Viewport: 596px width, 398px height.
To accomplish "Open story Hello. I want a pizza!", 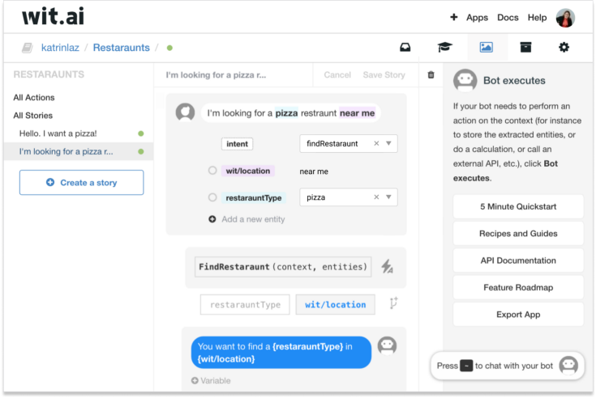I will pyautogui.click(x=79, y=133).
